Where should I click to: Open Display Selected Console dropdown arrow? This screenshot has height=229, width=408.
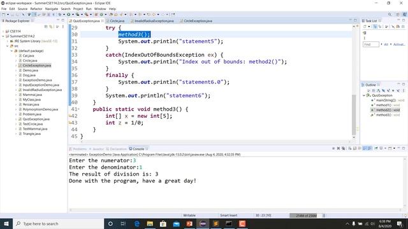[385, 148]
